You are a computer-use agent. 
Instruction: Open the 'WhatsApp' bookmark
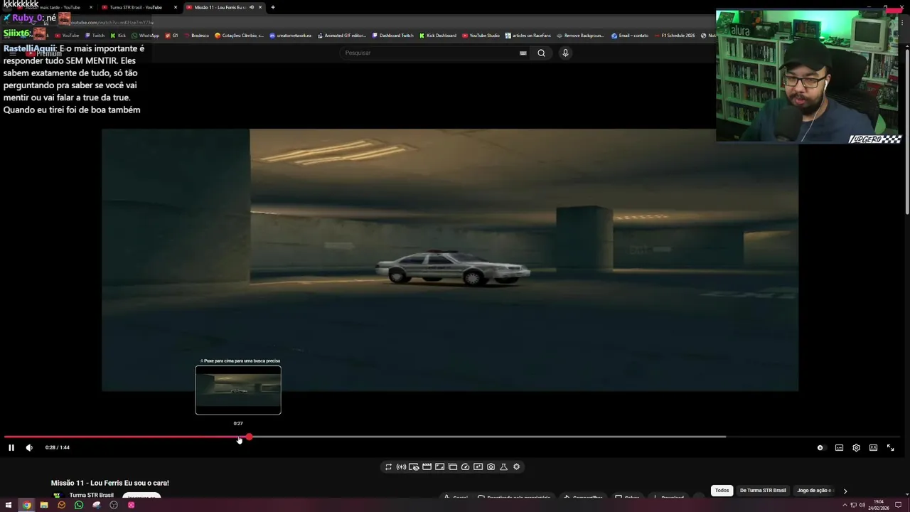[145, 36]
